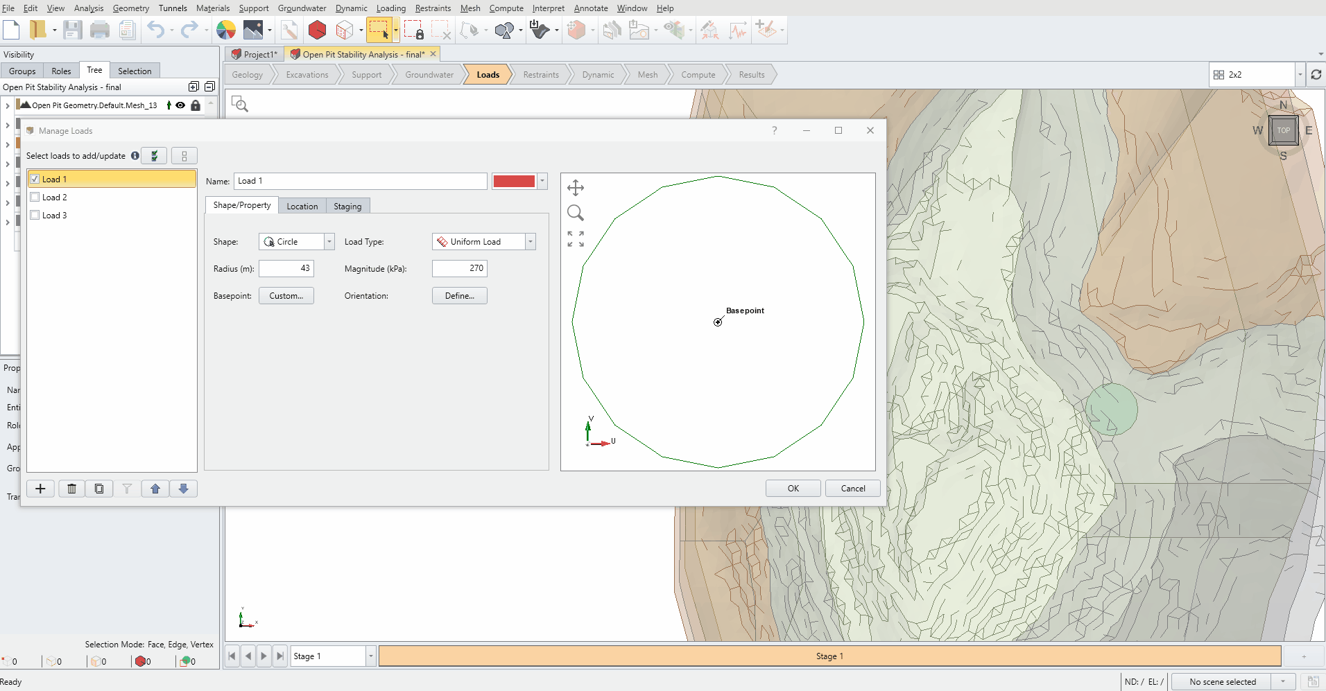The width and height of the screenshot is (1326, 691).
Task: Click the Undo arrow icon
Action: click(156, 30)
